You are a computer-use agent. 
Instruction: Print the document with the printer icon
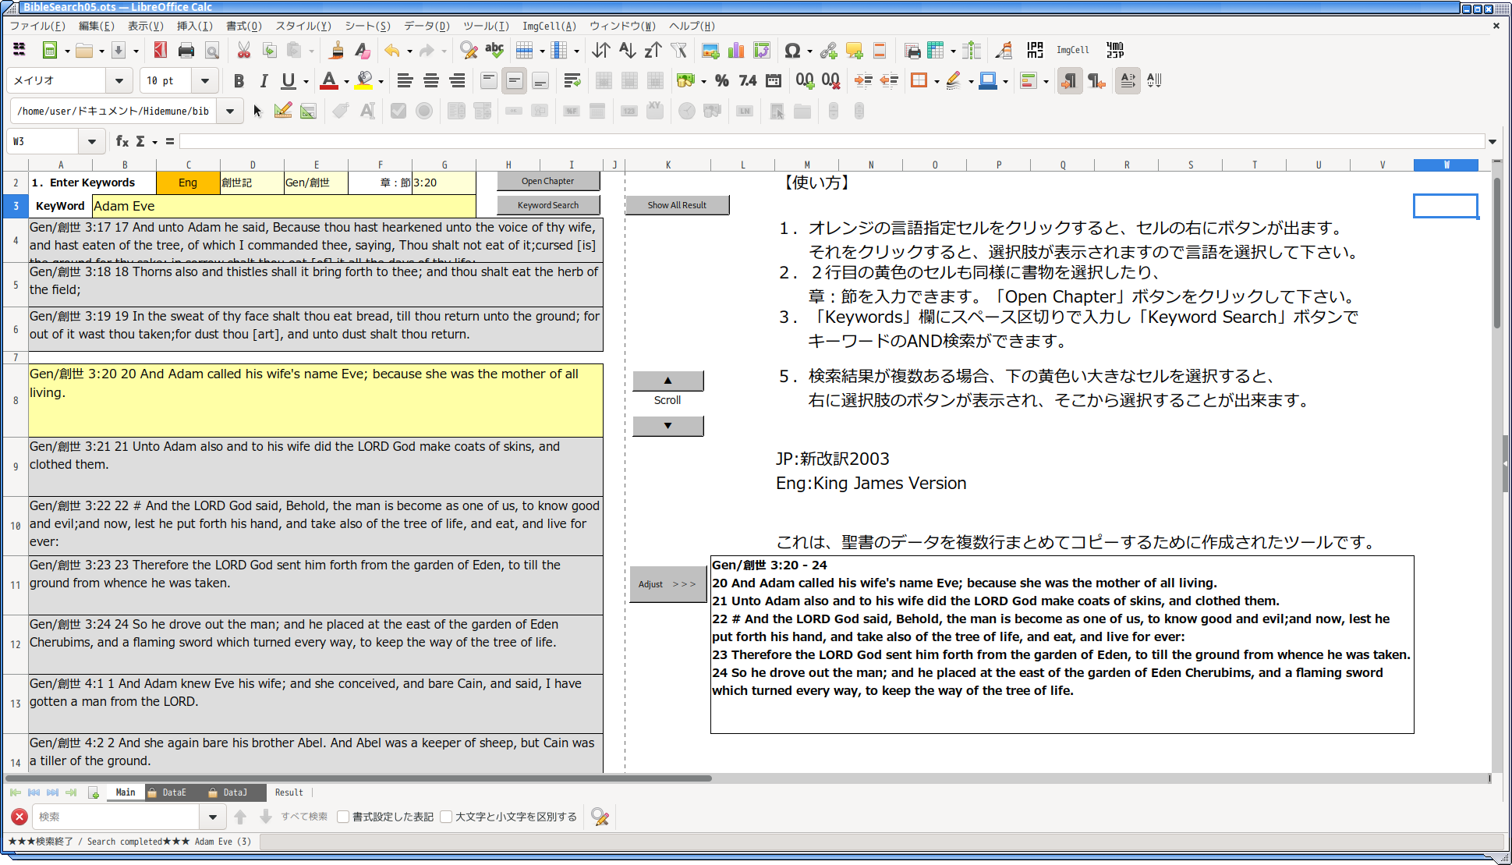pyautogui.click(x=186, y=51)
